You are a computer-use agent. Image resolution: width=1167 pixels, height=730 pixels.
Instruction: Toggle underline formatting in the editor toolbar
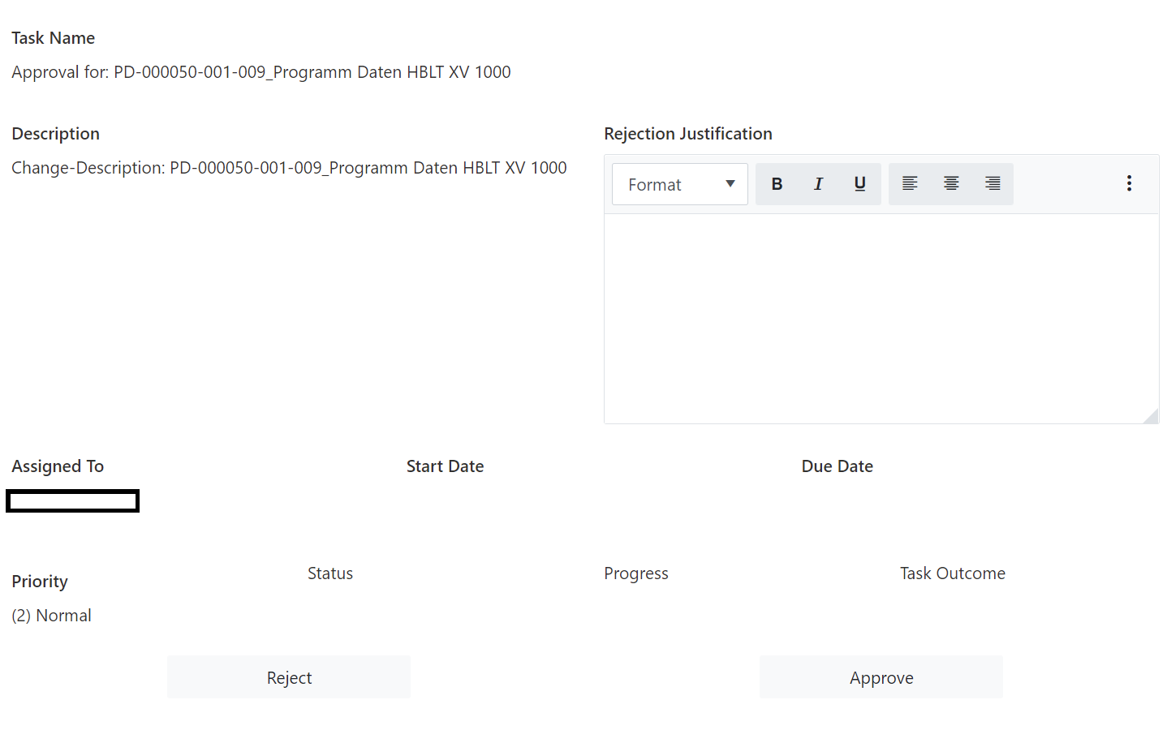pyautogui.click(x=860, y=184)
